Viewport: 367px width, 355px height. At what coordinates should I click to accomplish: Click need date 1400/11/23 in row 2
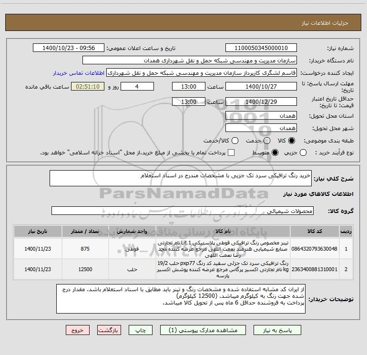38,269
